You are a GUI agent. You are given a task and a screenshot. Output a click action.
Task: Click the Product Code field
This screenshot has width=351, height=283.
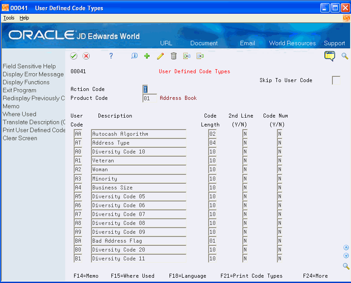point(150,98)
